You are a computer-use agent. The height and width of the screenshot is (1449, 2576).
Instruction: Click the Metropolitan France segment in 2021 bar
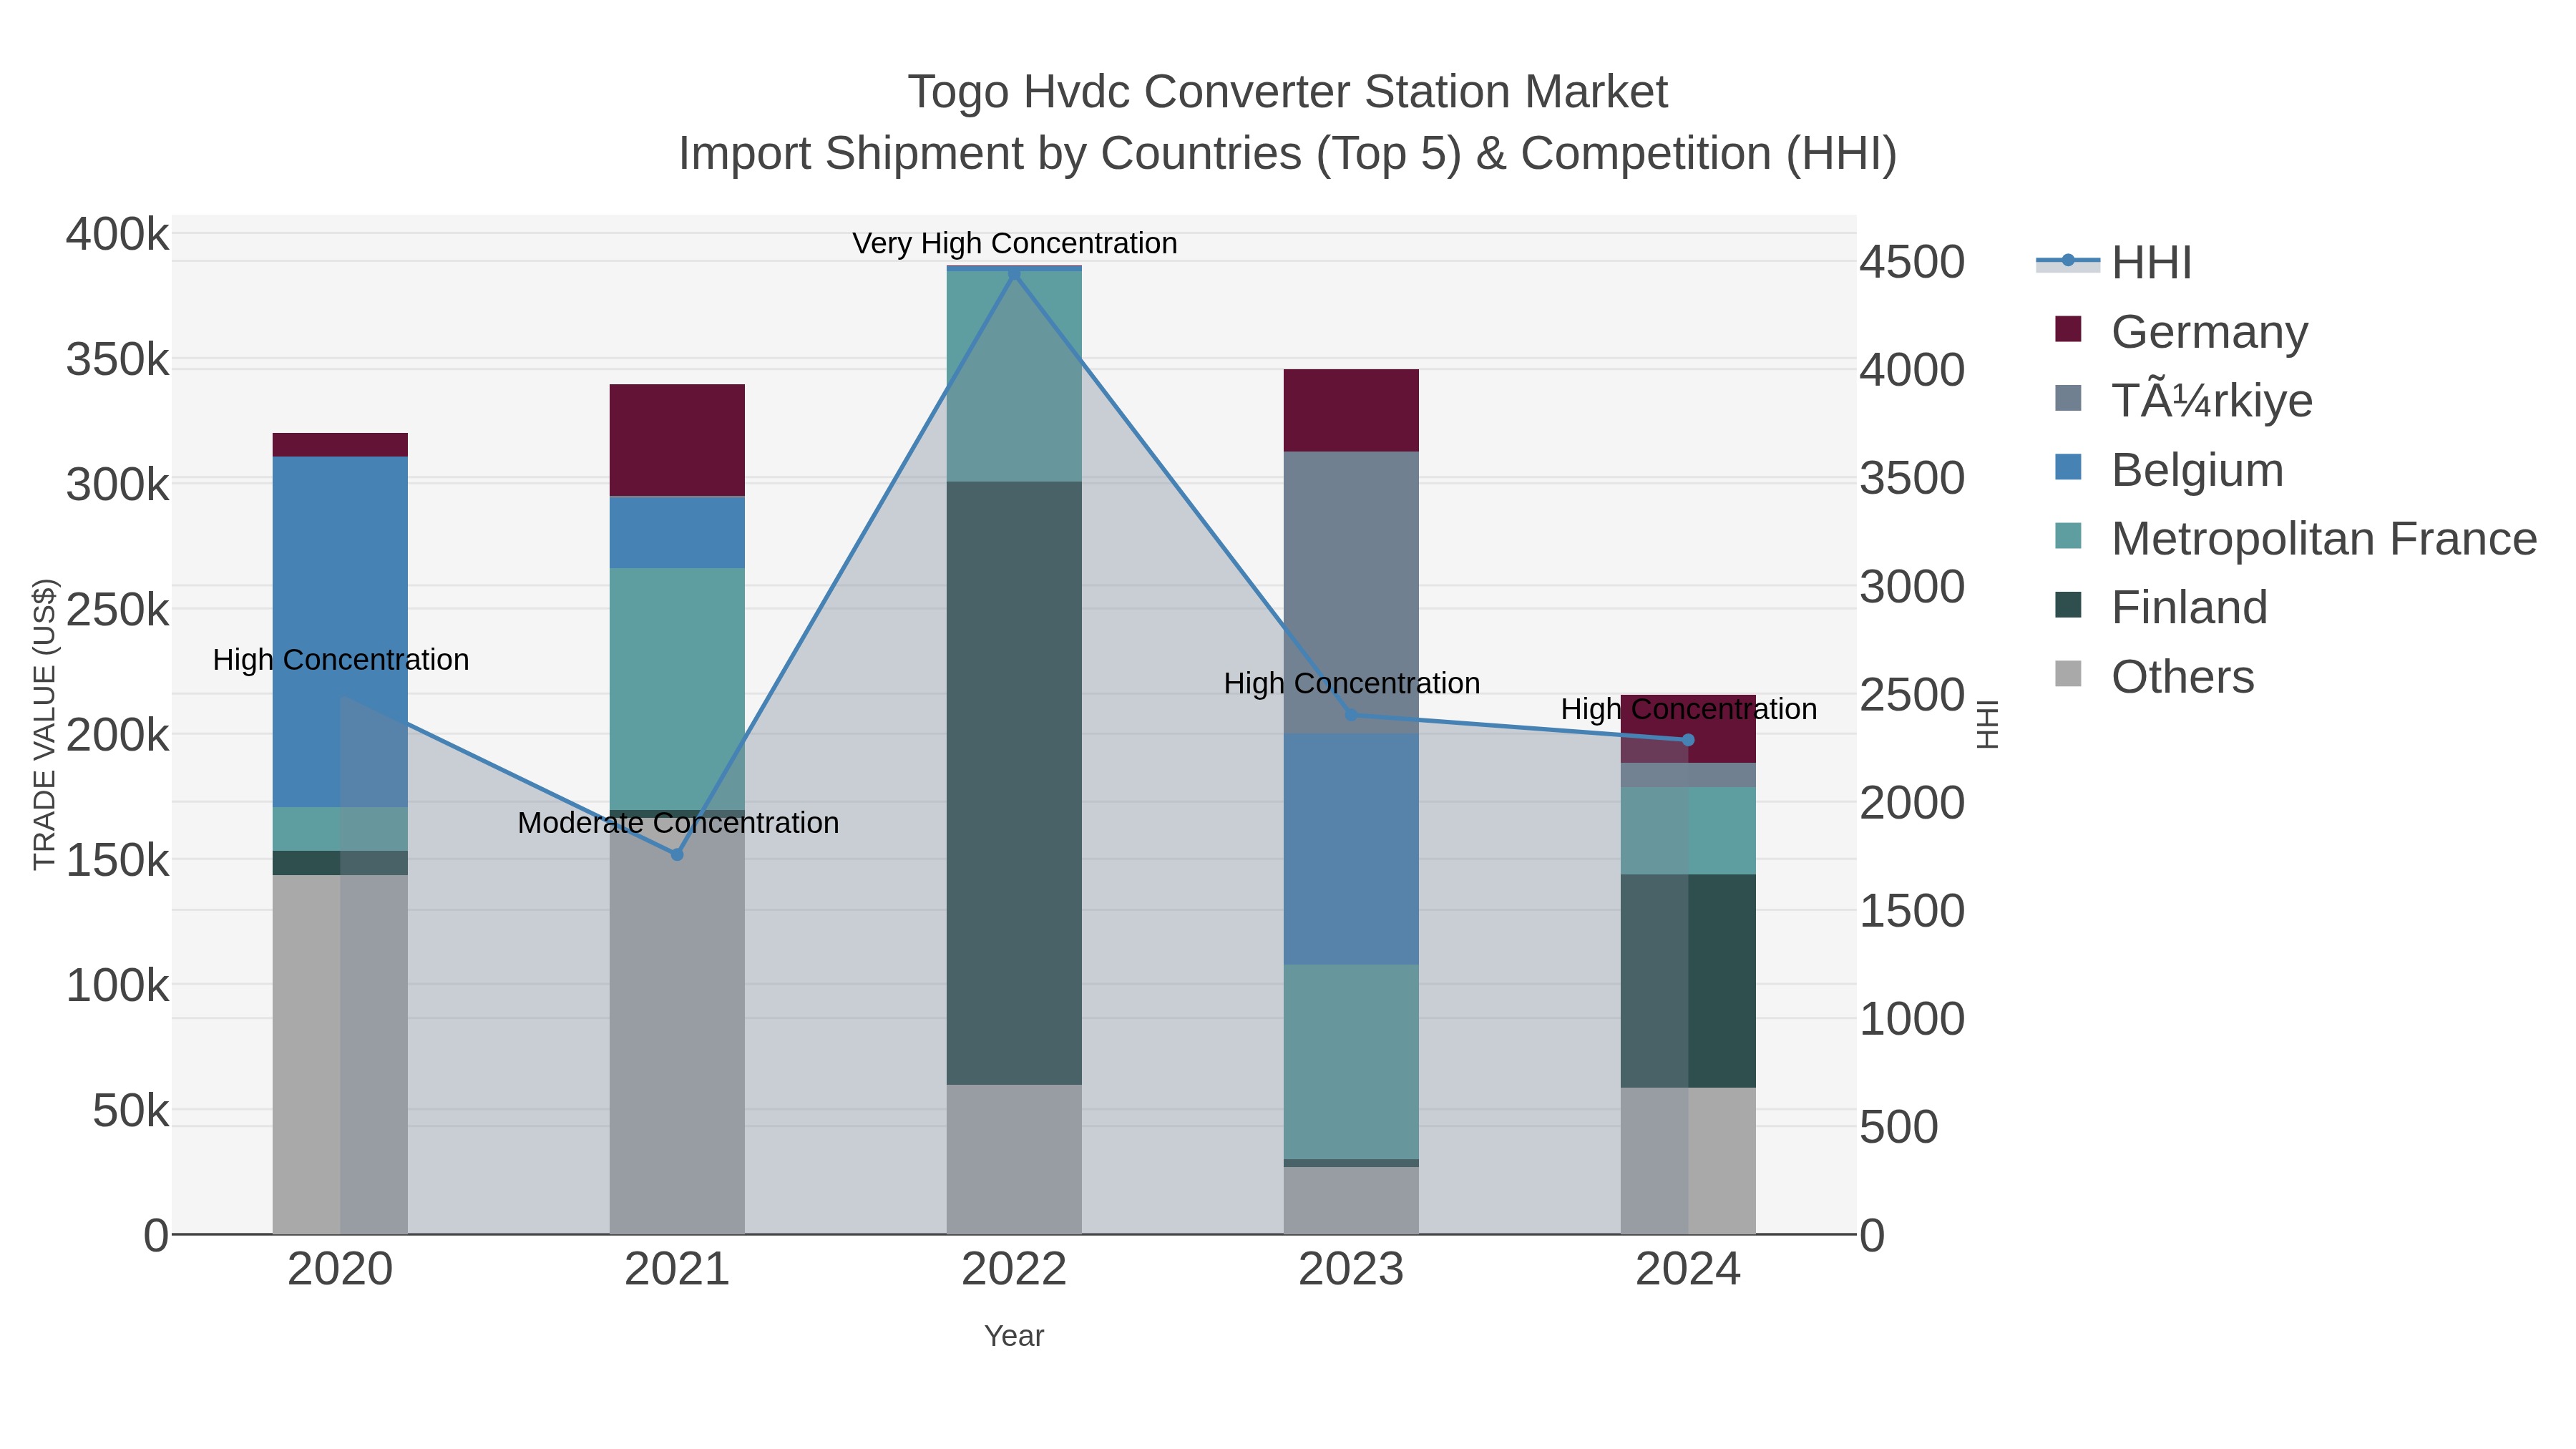677,689
